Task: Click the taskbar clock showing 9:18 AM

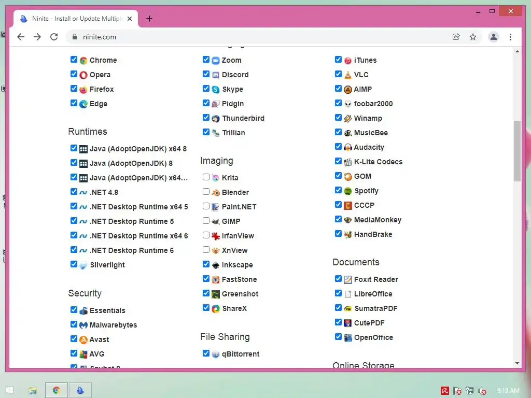Action: click(x=508, y=391)
